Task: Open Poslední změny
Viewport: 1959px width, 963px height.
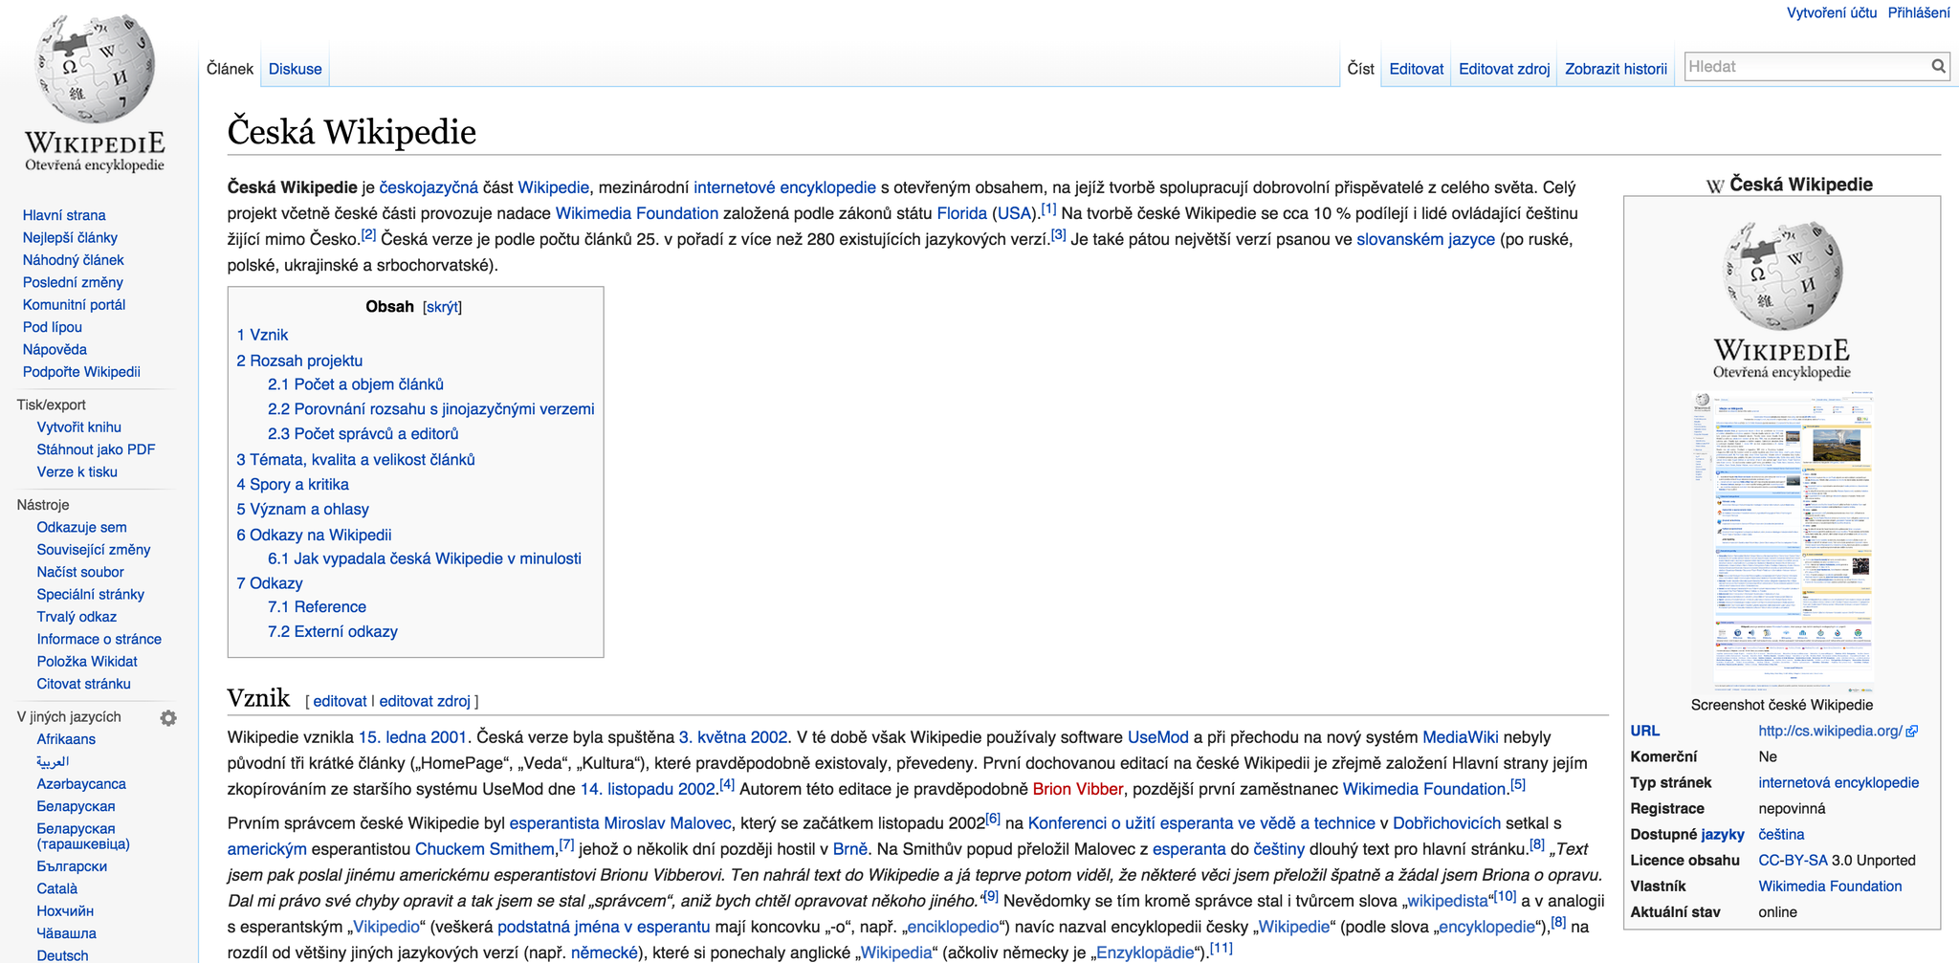Action: click(73, 282)
